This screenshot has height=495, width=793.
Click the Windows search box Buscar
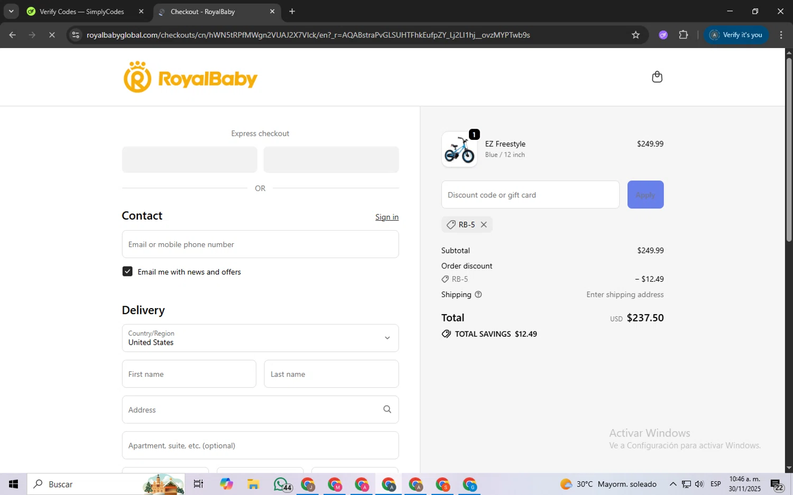coord(106,484)
